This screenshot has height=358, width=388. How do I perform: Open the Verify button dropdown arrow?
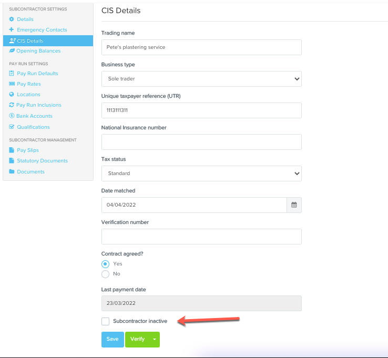(x=155, y=340)
